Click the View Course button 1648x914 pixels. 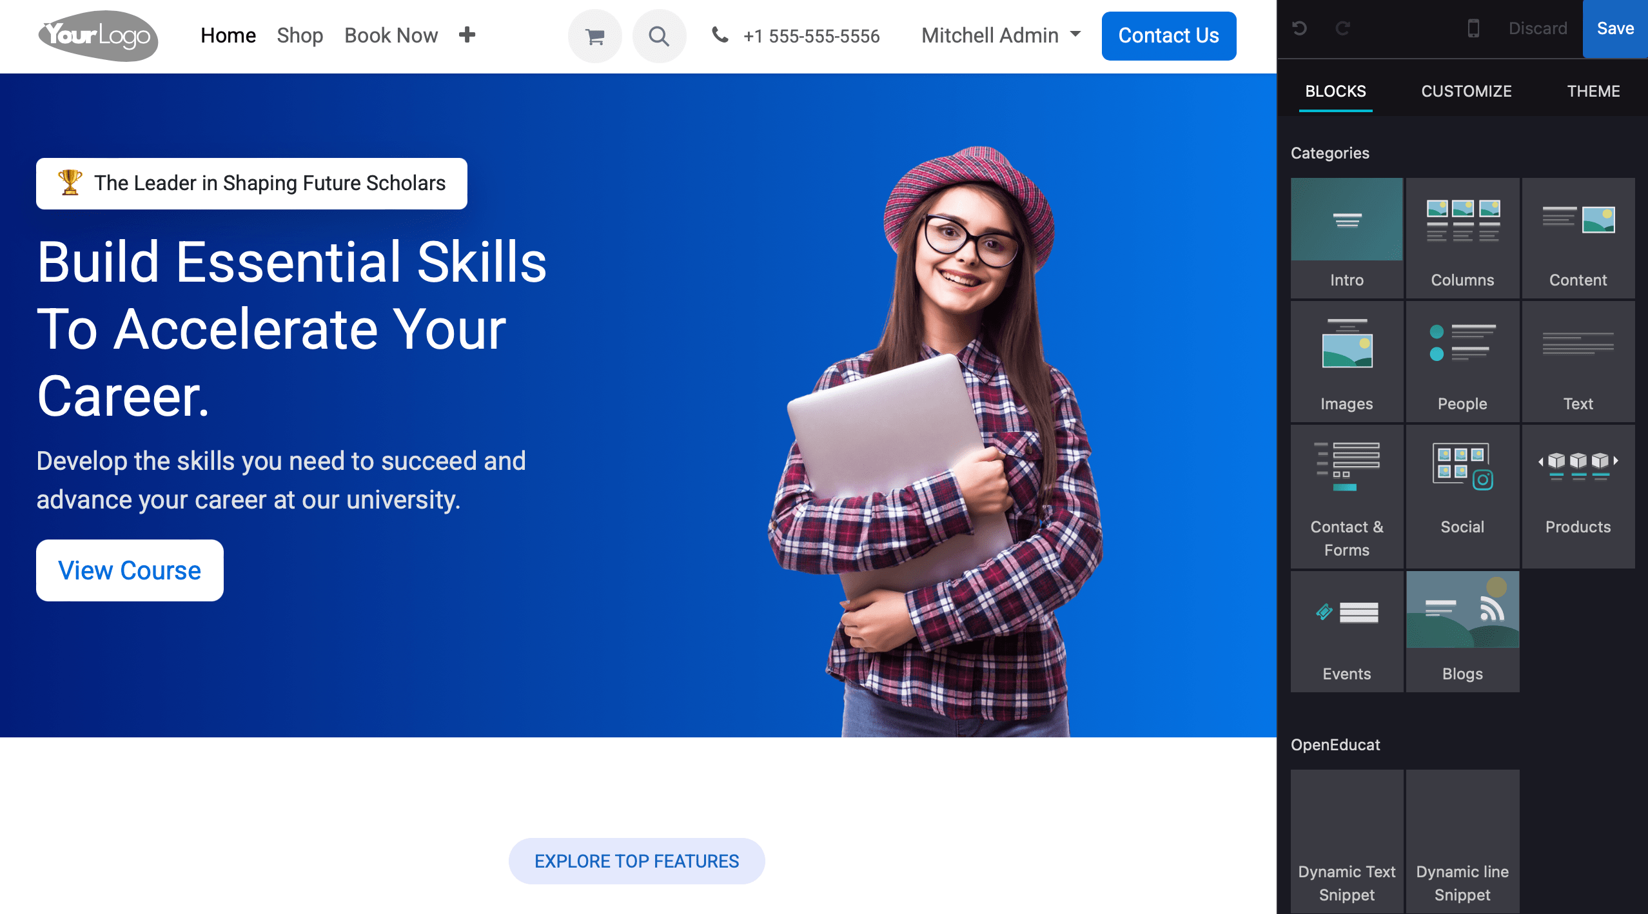130,570
